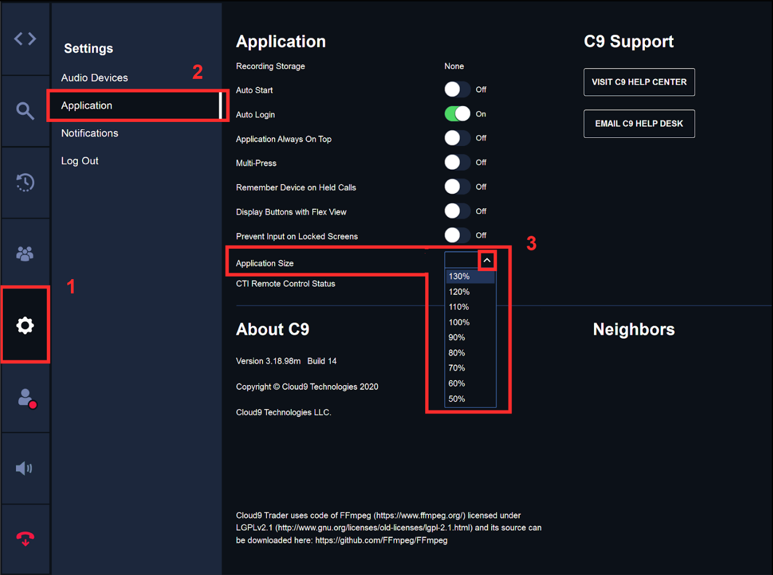Click the red hang-up phone icon
Image resolution: width=773 pixels, height=575 pixels.
point(25,539)
